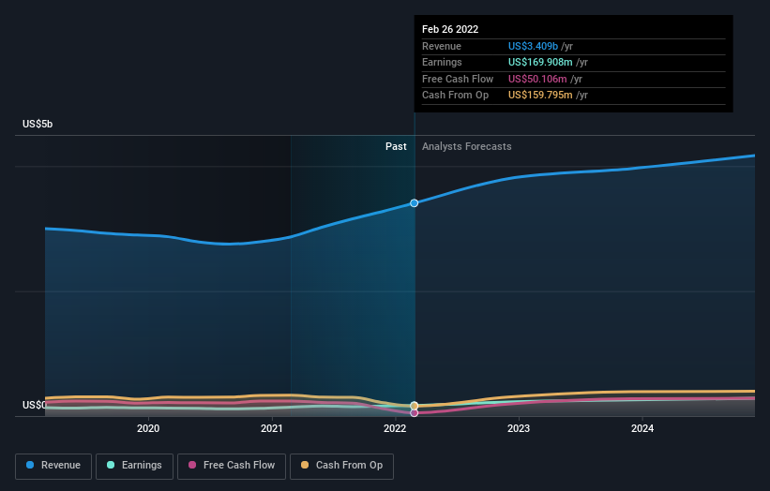Click the 2020 x-axis label

coord(148,429)
